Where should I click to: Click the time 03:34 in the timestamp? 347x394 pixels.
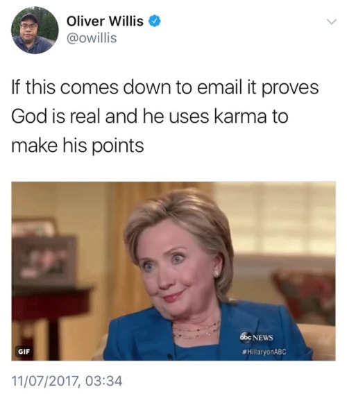click(x=103, y=380)
